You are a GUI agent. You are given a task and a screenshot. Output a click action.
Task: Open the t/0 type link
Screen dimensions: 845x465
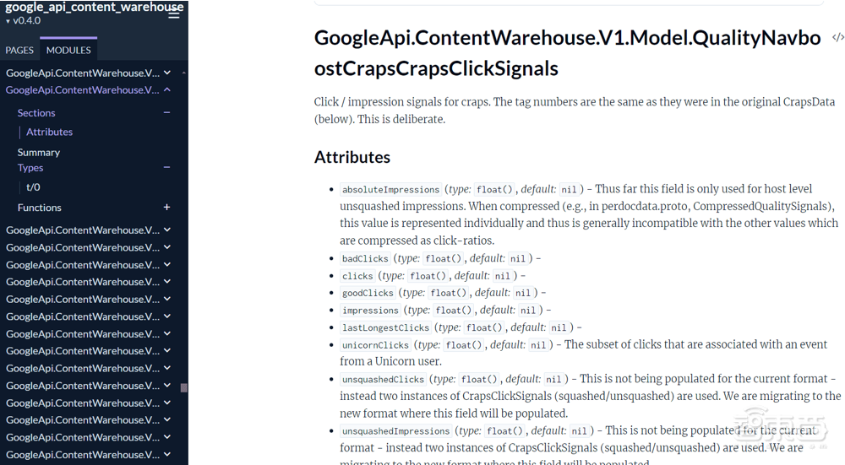[x=33, y=187]
